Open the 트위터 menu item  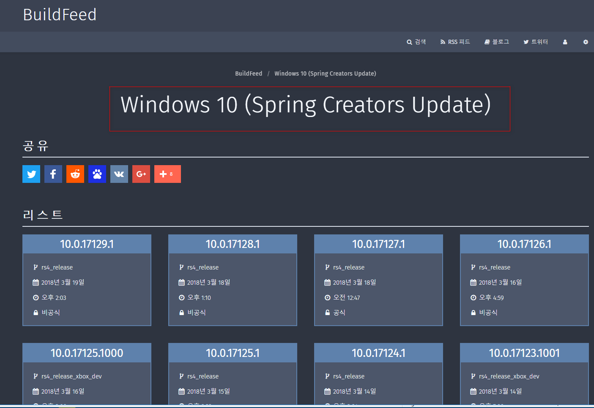(536, 42)
